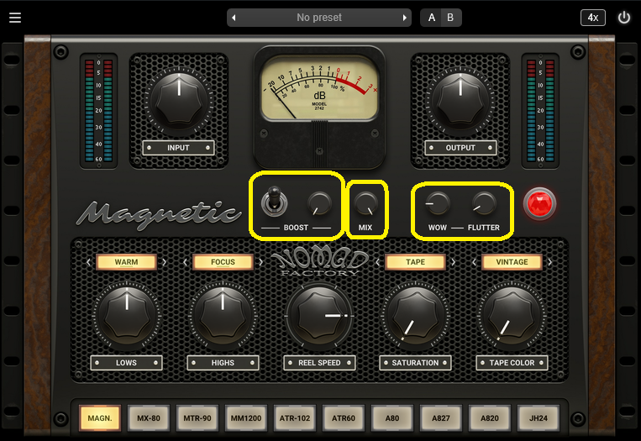Viewport: 641px width, 441px height.
Task: Change the 4x oversampling setting
Action: point(593,18)
